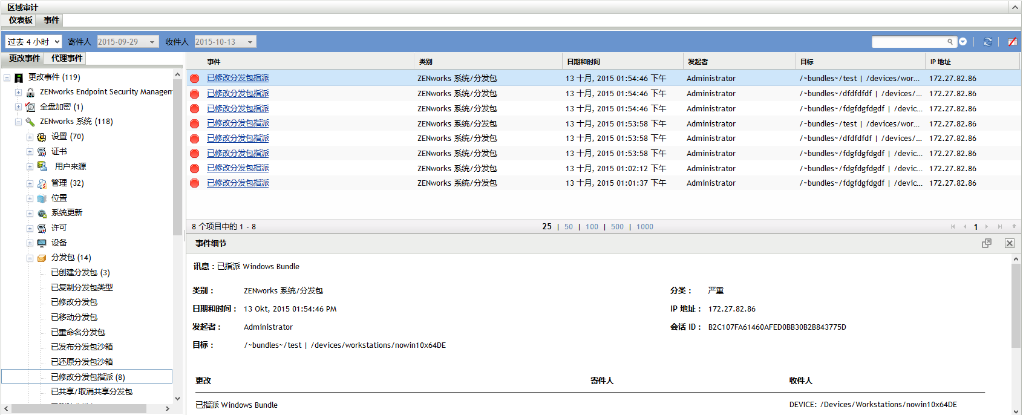
Task: Click the 许可 license icon
Action: click(x=42, y=229)
